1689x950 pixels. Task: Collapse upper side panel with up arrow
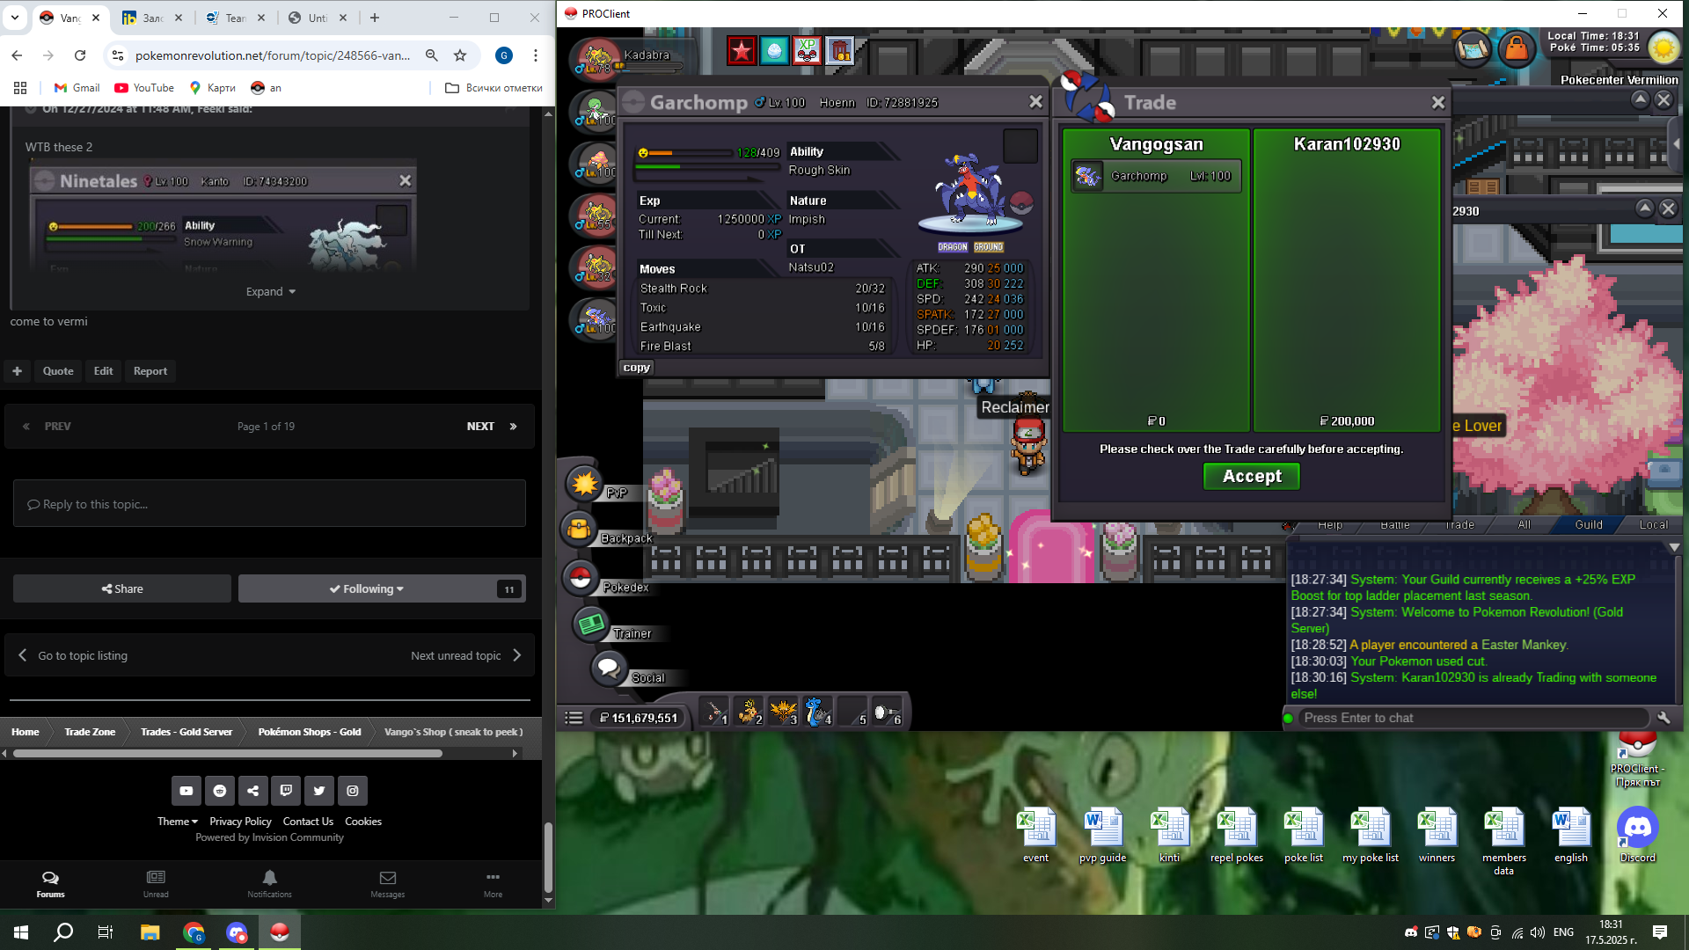(x=1640, y=99)
